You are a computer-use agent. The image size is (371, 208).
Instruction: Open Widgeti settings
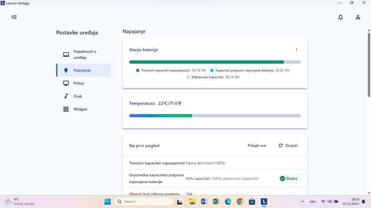pyautogui.click(x=83, y=109)
